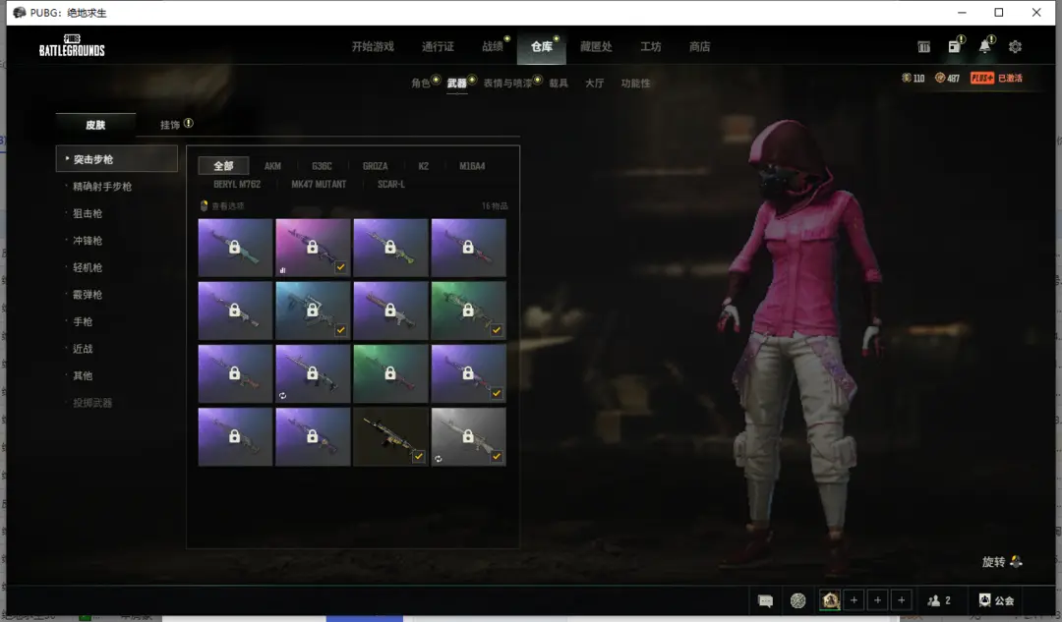Open the 功能性 sub-tab

point(635,84)
